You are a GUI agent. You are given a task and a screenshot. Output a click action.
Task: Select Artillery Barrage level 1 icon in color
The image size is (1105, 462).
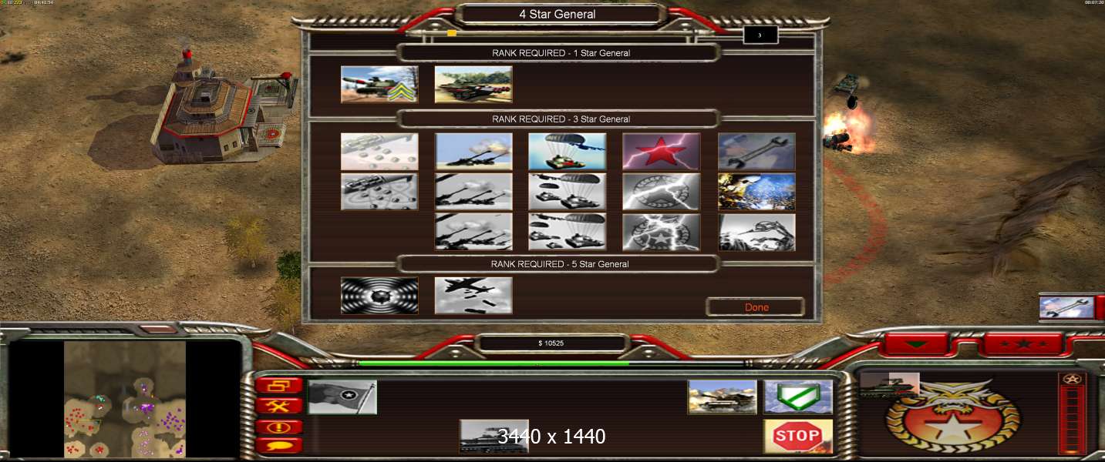473,152
